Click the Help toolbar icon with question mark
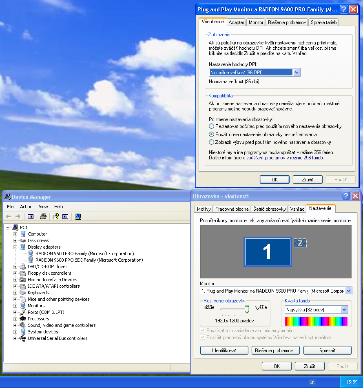Image resolution: width=363 pixels, height=388 pixels. pyautogui.click(x=56, y=216)
